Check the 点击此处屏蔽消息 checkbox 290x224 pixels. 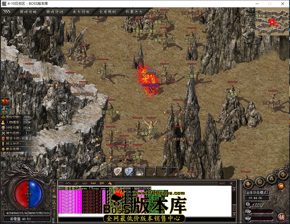(3, 159)
